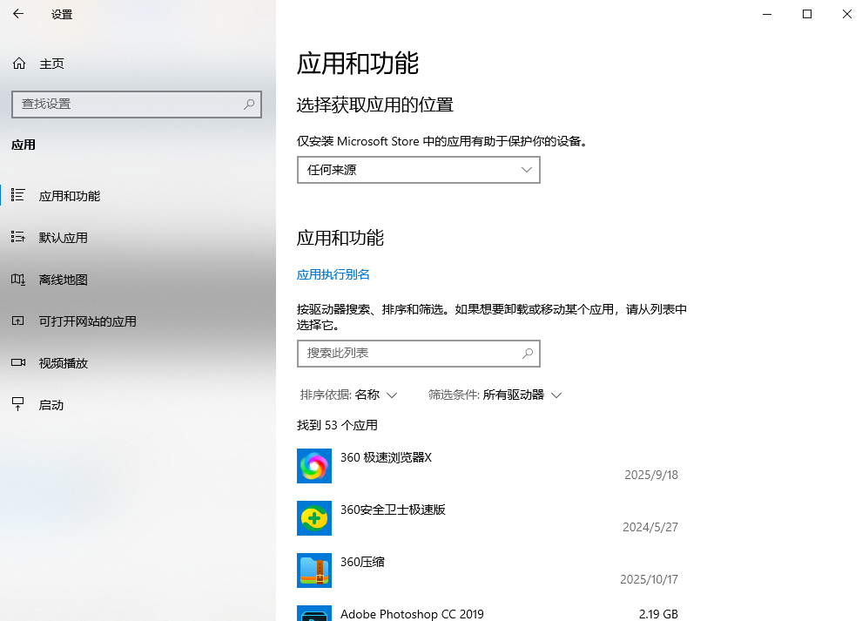Click the 搜索此列表 search box
Viewport: 862px width, 621px height.
pyautogui.click(x=418, y=353)
